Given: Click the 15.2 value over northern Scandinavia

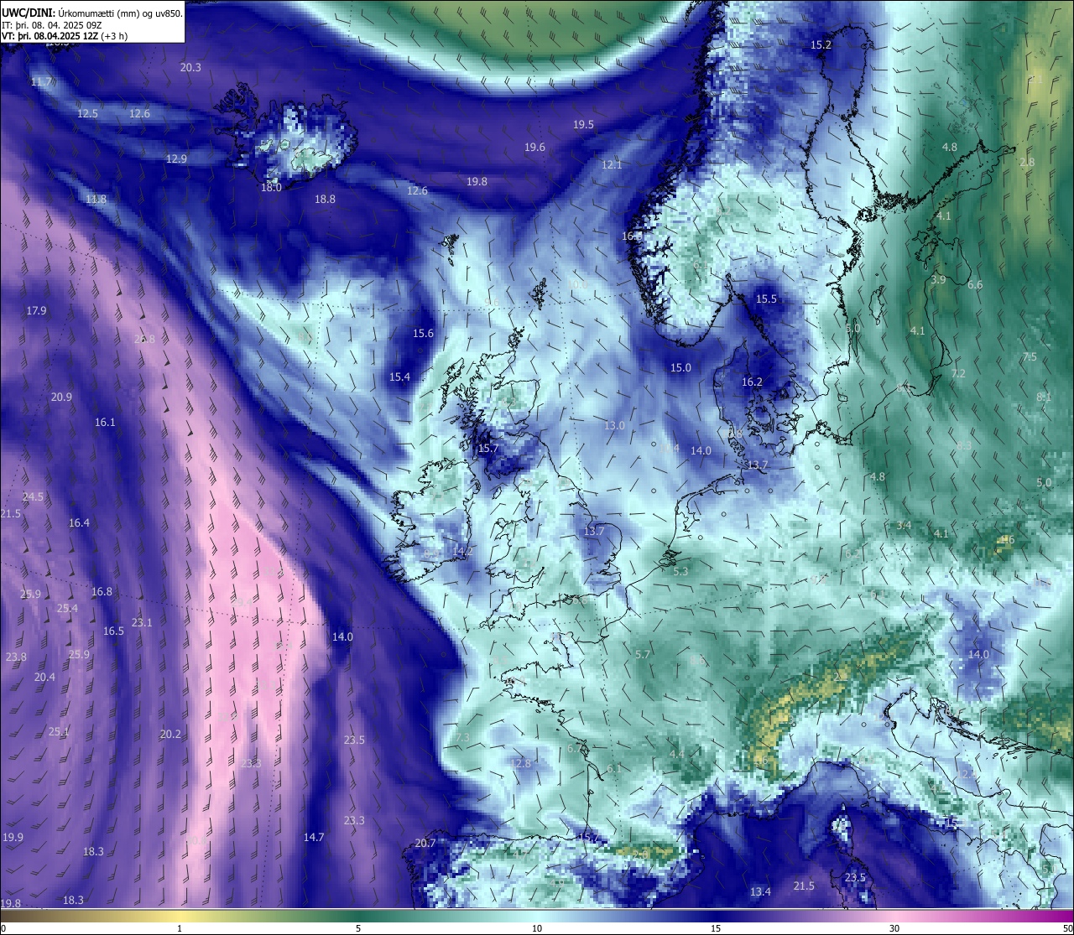Looking at the screenshot, I should tap(821, 44).
